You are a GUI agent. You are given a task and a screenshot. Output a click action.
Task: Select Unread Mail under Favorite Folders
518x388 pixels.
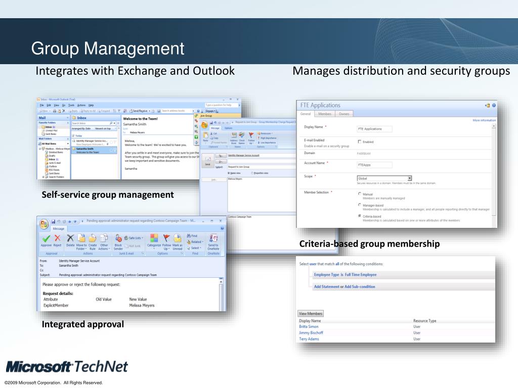pyautogui.click(x=50, y=130)
